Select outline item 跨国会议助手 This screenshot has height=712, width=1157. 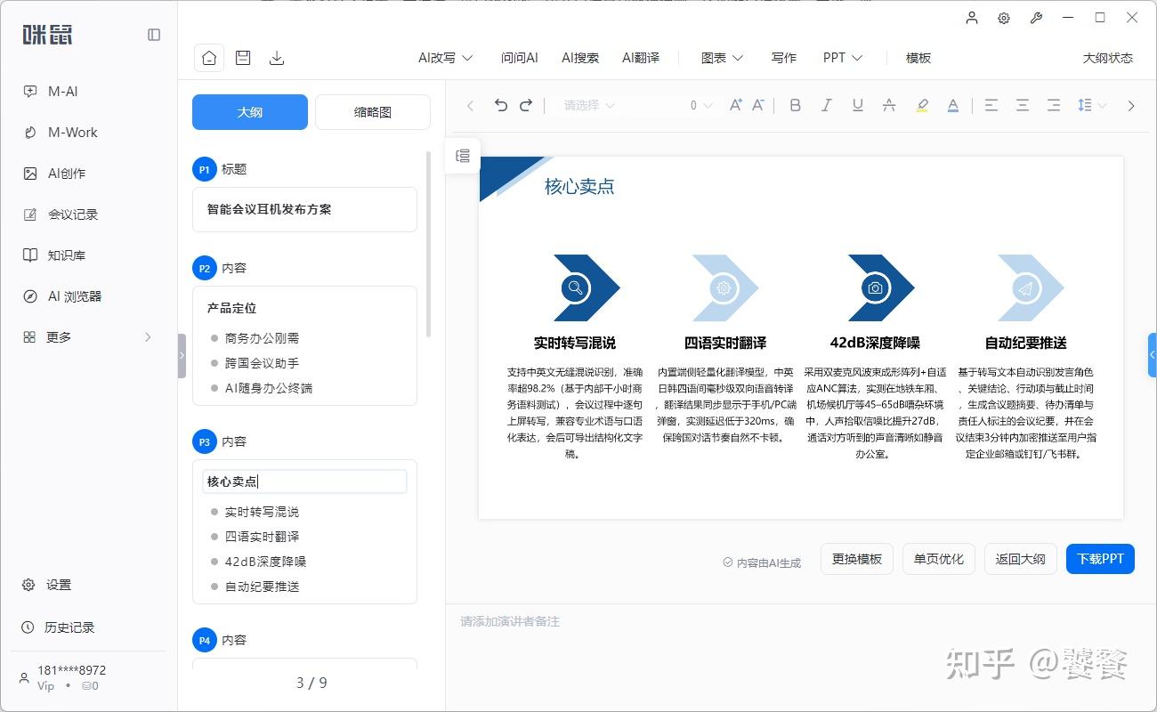[x=262, y=363]
